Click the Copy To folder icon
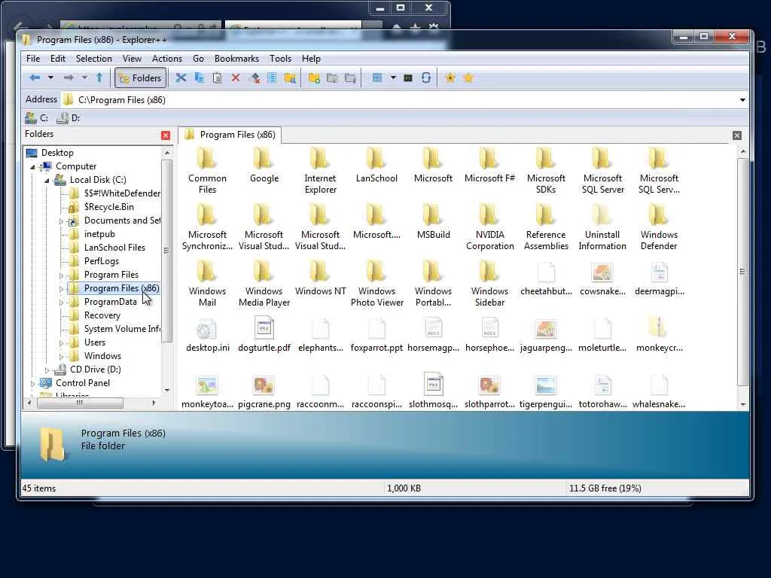Screen dimensions: 771x578 click(x=332, y=78)
